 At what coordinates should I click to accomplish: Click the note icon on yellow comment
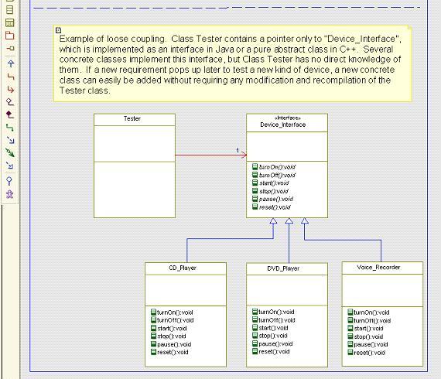59,30
